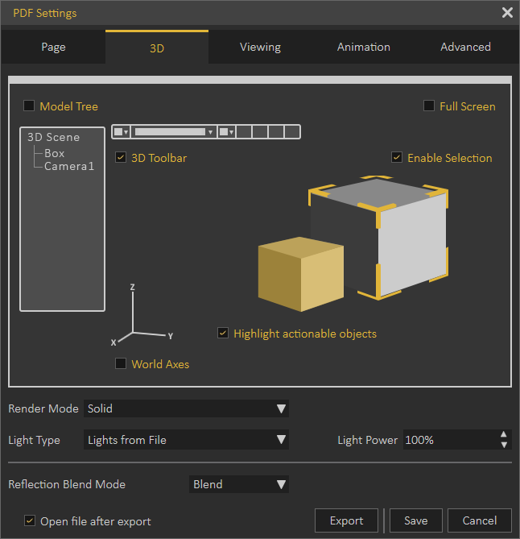The width and height of the screenshot is (520, 539).
Task: Toggle Highlight actionable objects checkbox
Action: pyautogui.click(x=223, y=333)
